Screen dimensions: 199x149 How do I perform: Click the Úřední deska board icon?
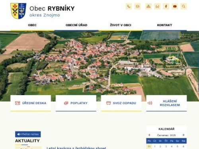18,103
